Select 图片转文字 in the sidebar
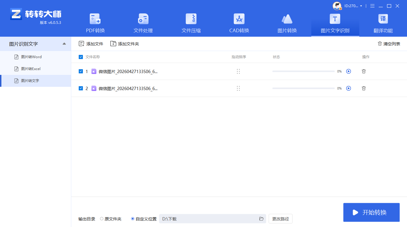The height and width of the screenshot is (227, 407). 35,81
